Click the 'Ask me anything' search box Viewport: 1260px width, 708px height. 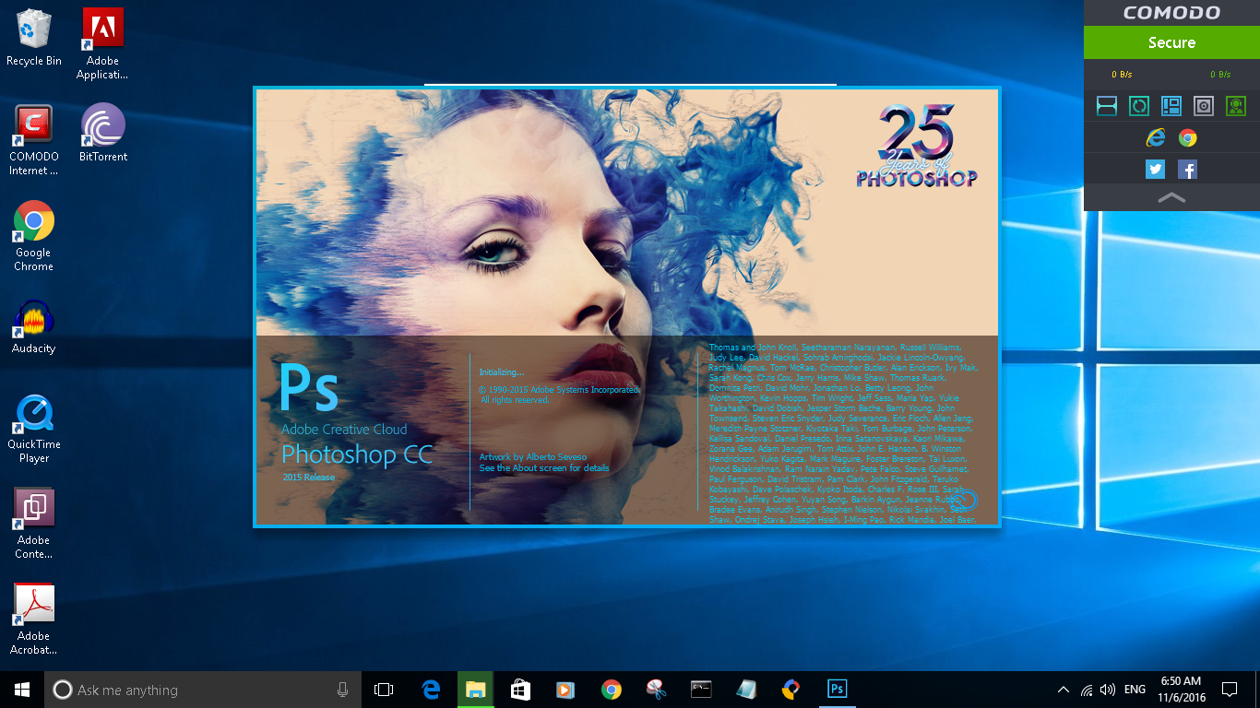[203, 690]
